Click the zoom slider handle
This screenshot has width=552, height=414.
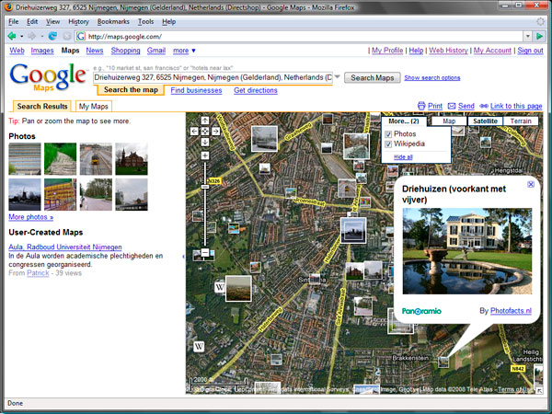tap(205, 187)
